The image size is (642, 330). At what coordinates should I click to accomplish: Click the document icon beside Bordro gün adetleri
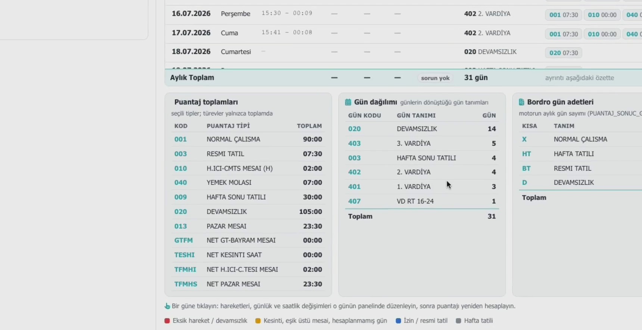pyautogui.click(x=521, y=102)
